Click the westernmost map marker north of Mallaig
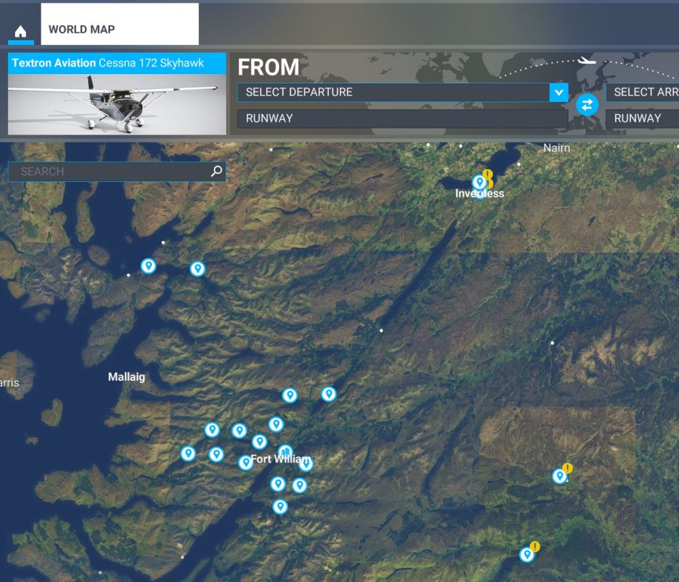The height and width of the screenshot is (582, 679). point(148,266)
